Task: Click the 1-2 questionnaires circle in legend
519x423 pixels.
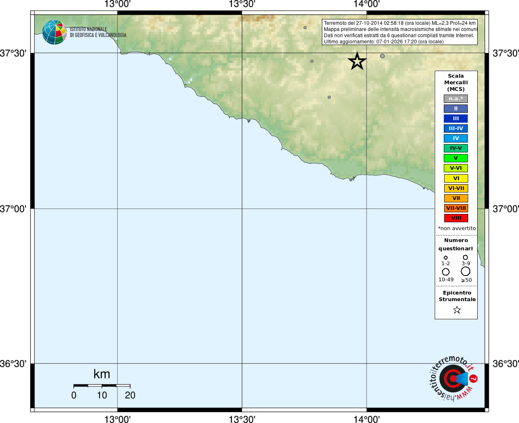Action: click(x=445, y=257)
